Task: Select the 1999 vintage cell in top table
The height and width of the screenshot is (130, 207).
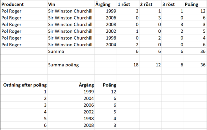Action: pyautogui.click(x=106, y=11)
